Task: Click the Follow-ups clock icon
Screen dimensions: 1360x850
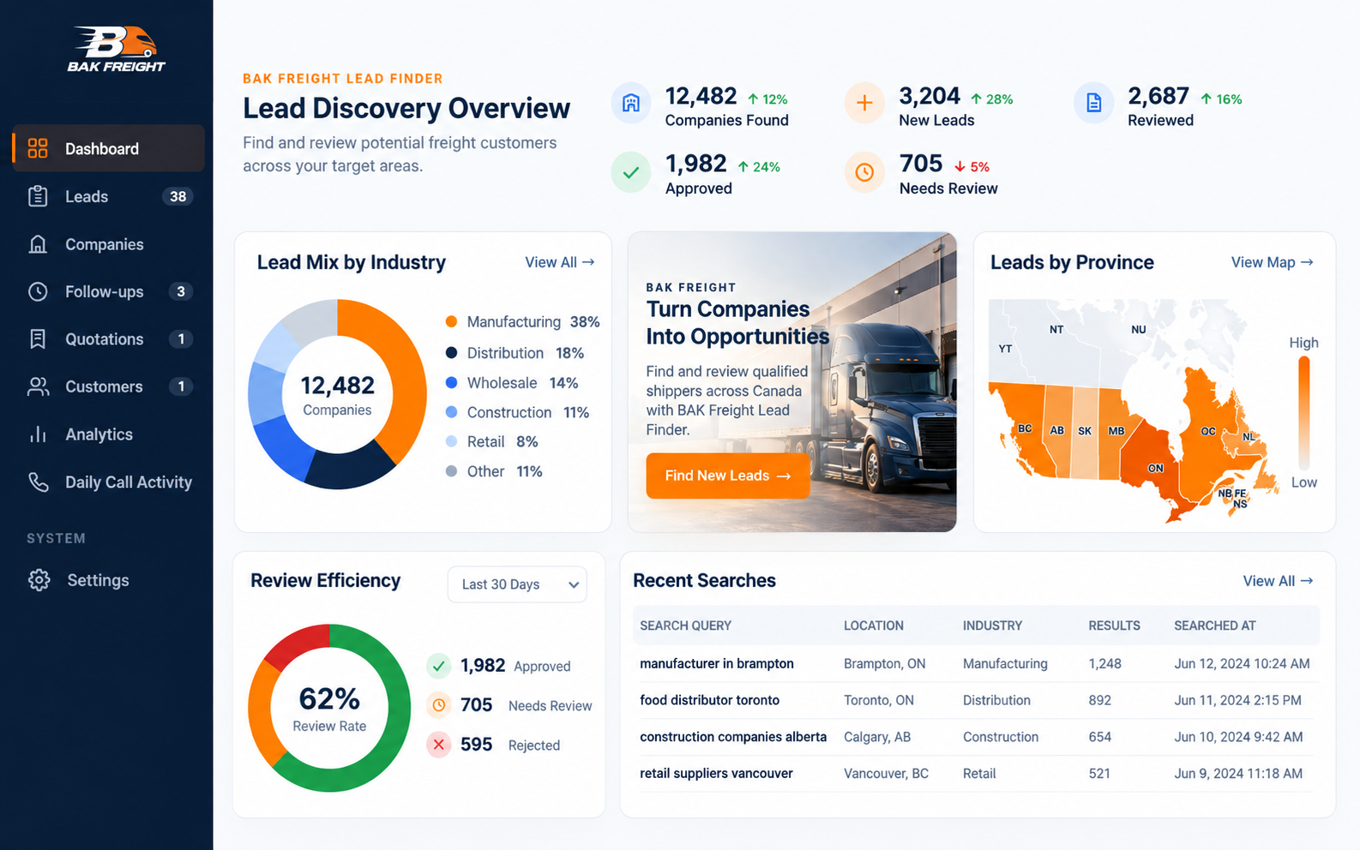Action: [x=38, y=291]
